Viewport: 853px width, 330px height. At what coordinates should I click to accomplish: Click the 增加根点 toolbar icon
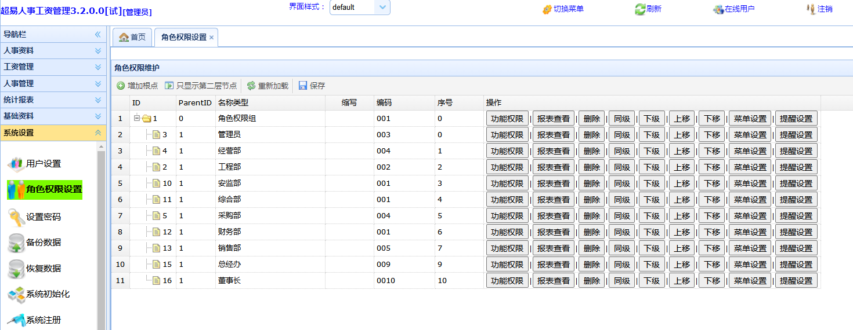[121, 86]
